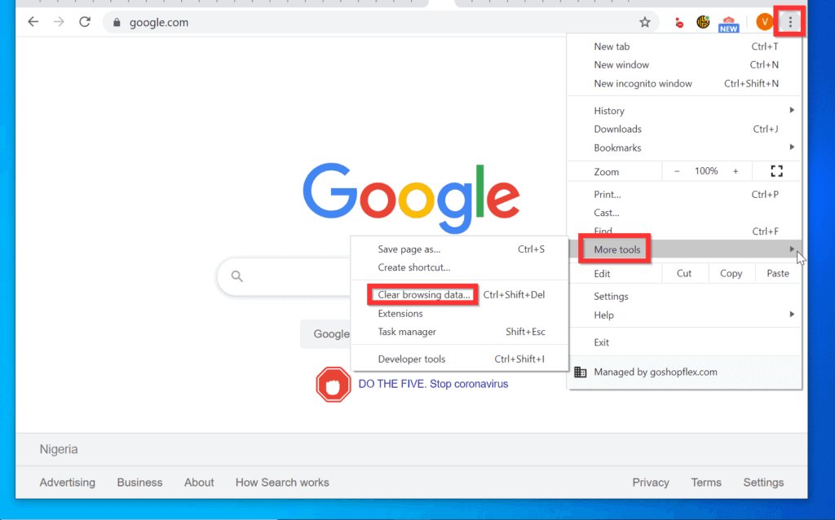This screenshot has width=835, height=520.
Task: Select New tab from menu
Action: point(684,46)
